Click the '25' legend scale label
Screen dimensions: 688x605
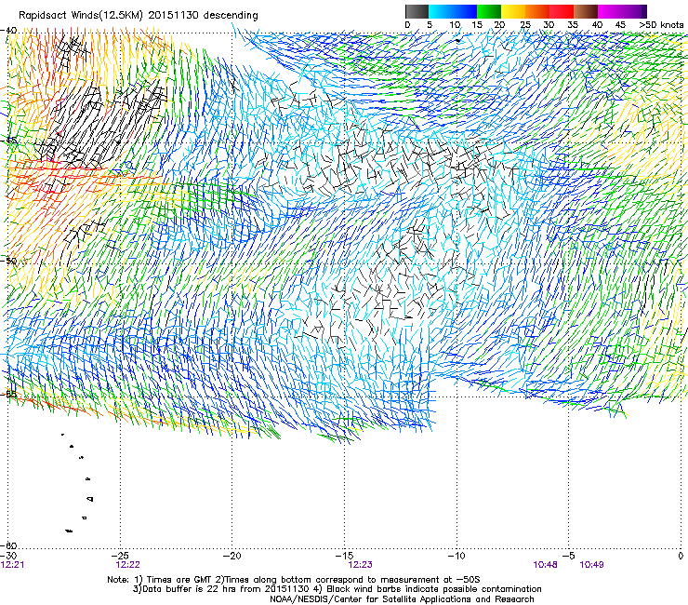tap(525, 25)
